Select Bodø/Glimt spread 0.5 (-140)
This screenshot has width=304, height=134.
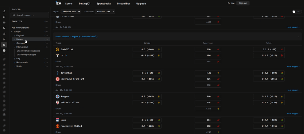(x=147, y=49)
